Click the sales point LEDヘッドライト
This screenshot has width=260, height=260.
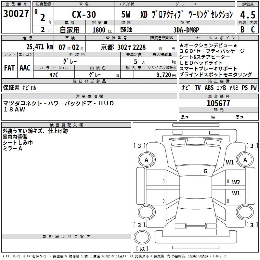pyautogui.click(x=201, y=63)
